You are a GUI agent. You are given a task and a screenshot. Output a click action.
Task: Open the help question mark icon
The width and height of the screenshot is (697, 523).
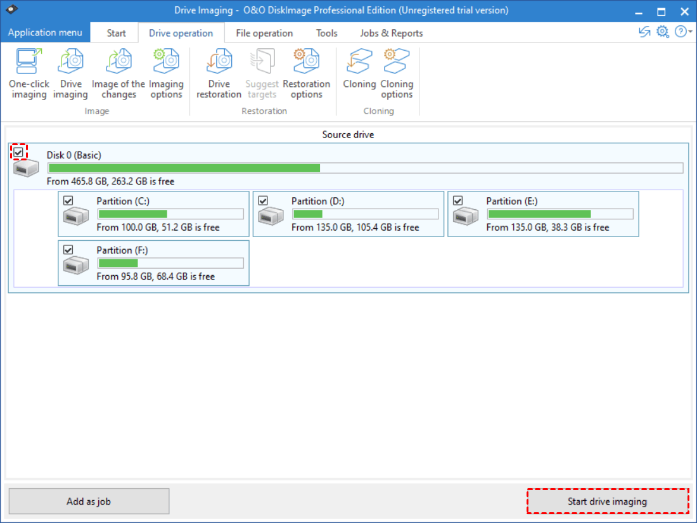click(680, 32)
